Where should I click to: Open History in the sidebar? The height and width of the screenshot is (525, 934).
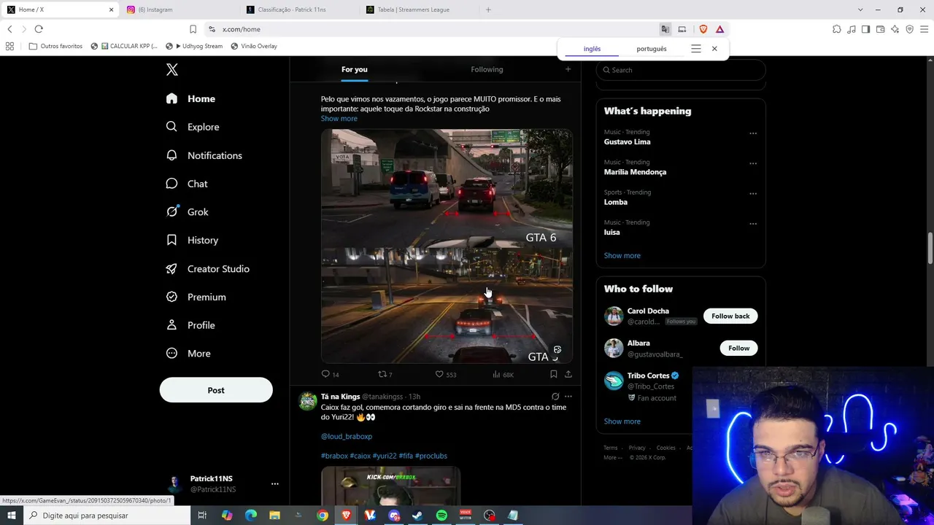coord(192,240)
